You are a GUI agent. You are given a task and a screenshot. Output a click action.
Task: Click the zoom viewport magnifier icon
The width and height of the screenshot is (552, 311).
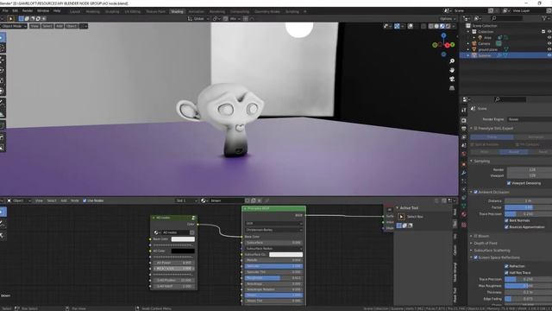pyautogui.click(x=452, y=61)
